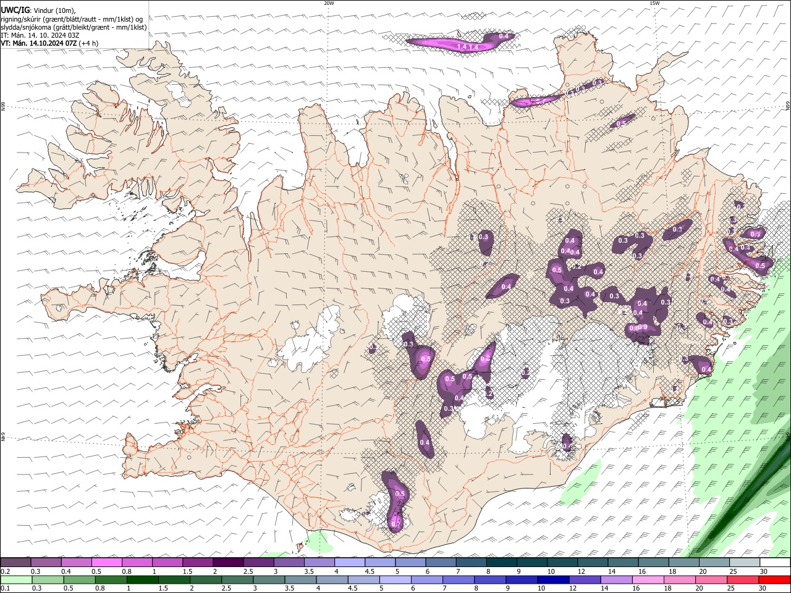Select the dusky purple 0.2 snow legend swatch
Viewport: 791px width, 593px height.
pos(15,562)
